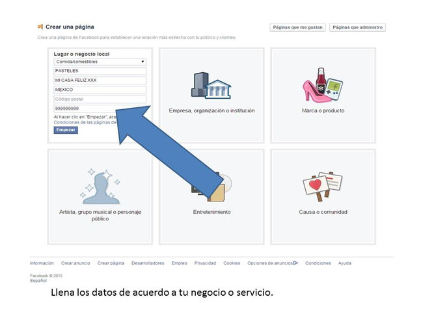
Task: Click the Español language link
Action: click(x=38, y=281)
